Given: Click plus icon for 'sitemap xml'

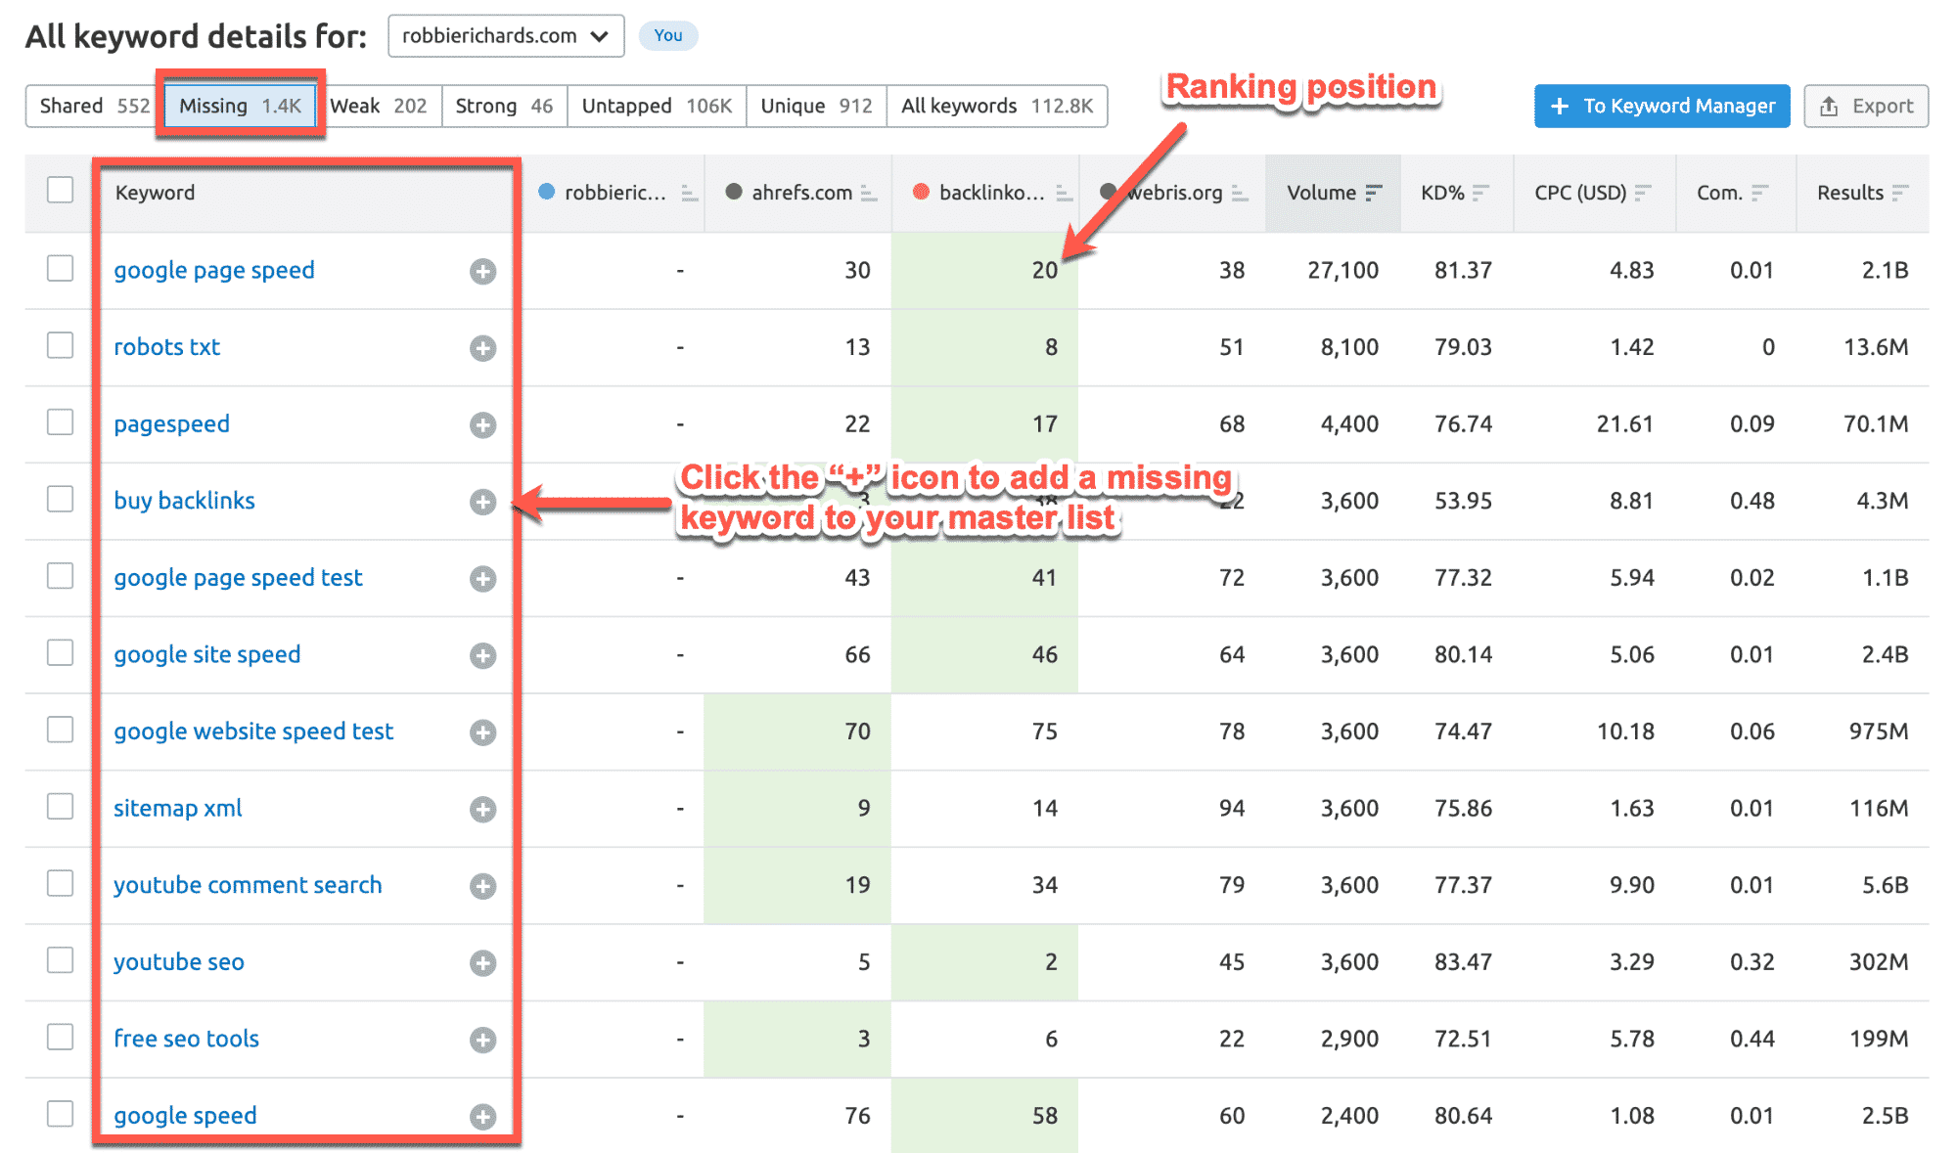Looking at the screenshot, I should pos(482,809).
